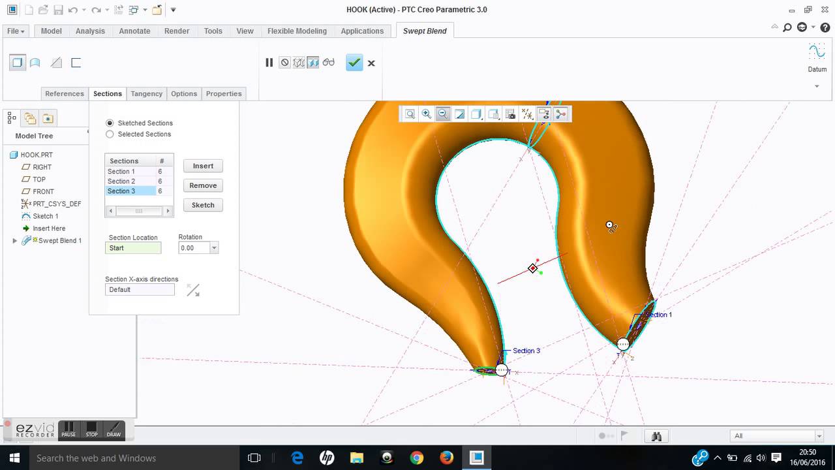835x470 pixels.
Task: Switch to the Flexible Modeling tab
Action: [297, 31]
